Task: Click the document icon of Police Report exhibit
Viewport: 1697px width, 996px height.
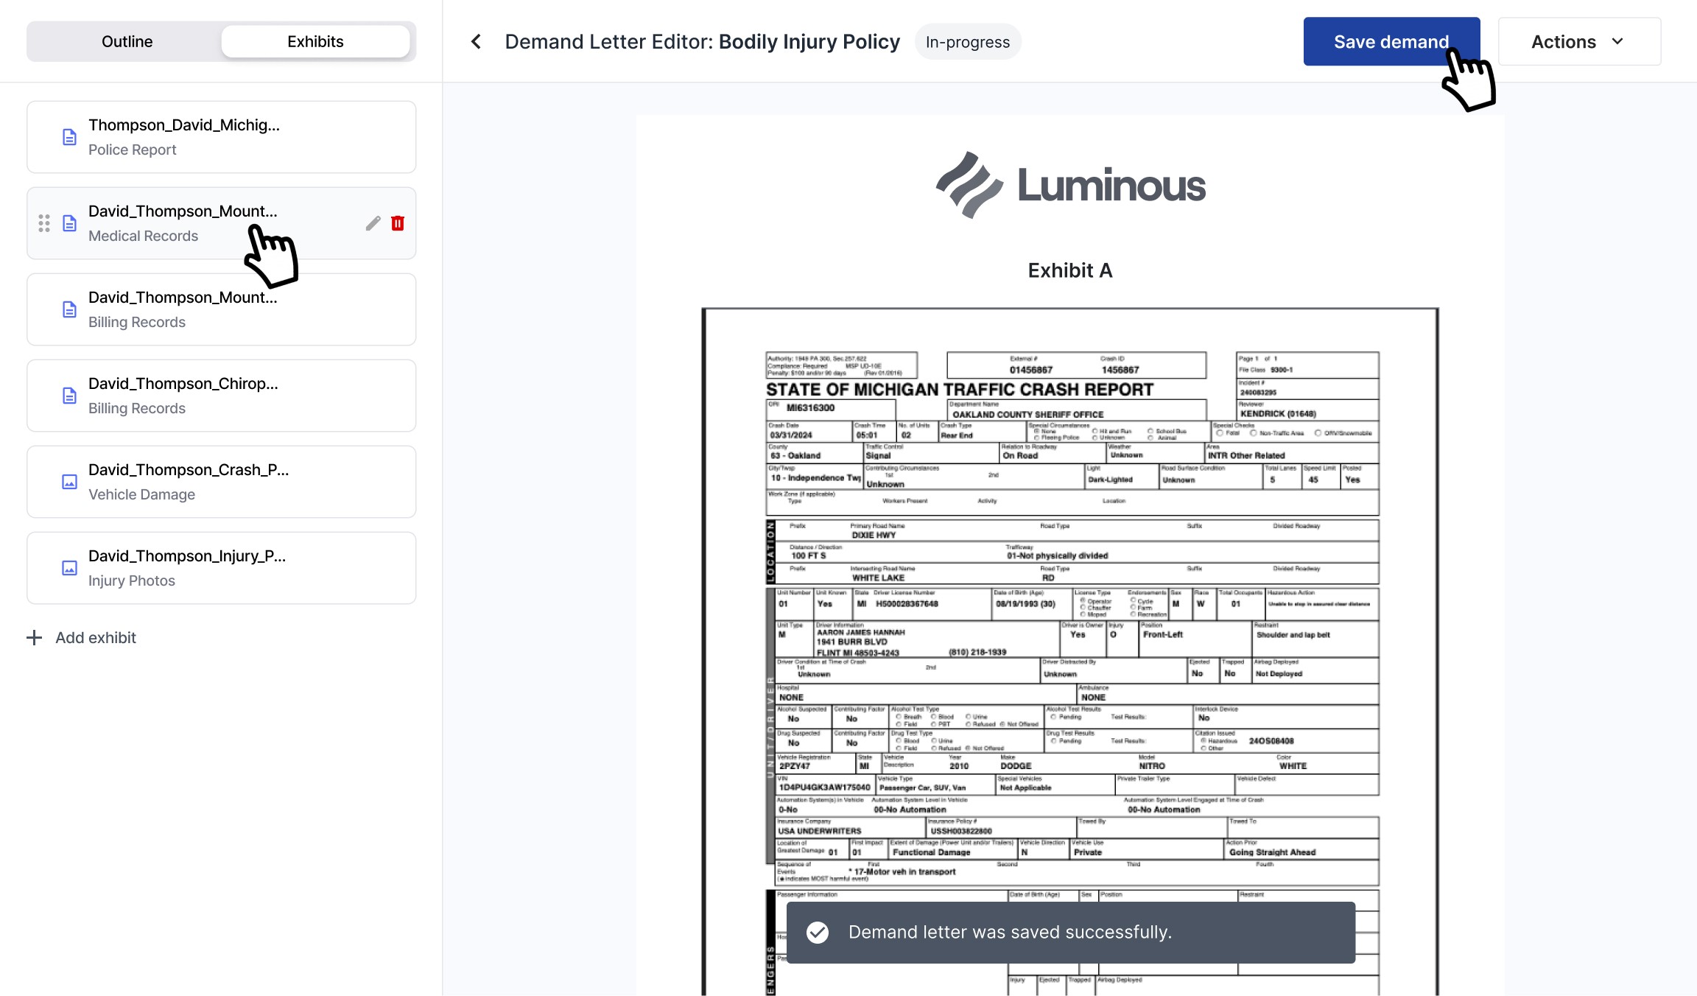Action: click(69, 137)
